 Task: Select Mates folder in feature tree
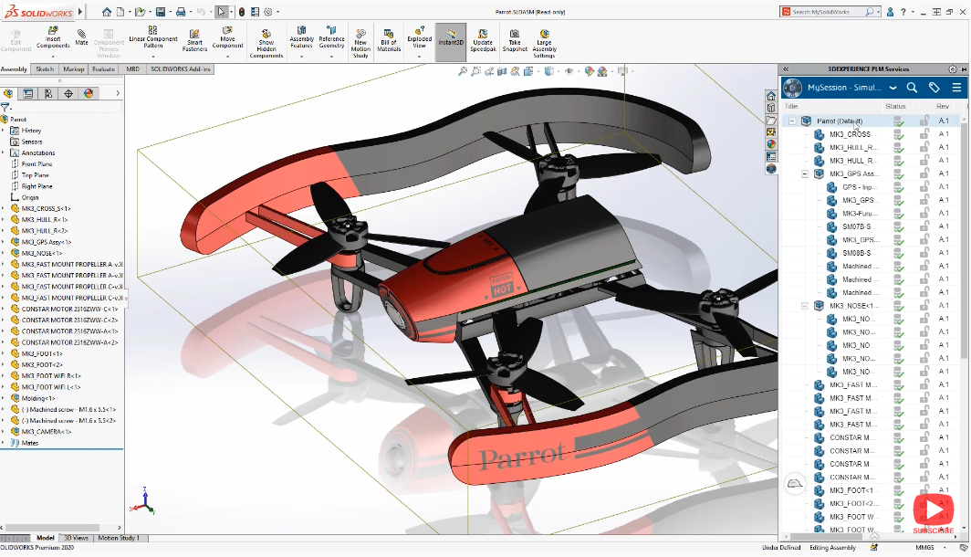[x=30, y=443]
